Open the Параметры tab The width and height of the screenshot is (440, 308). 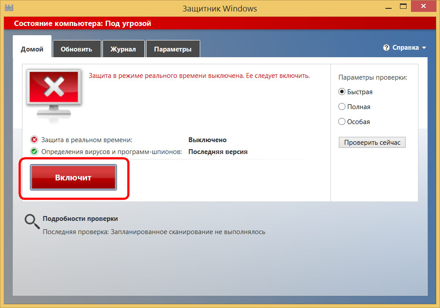[x=173, y=49]
